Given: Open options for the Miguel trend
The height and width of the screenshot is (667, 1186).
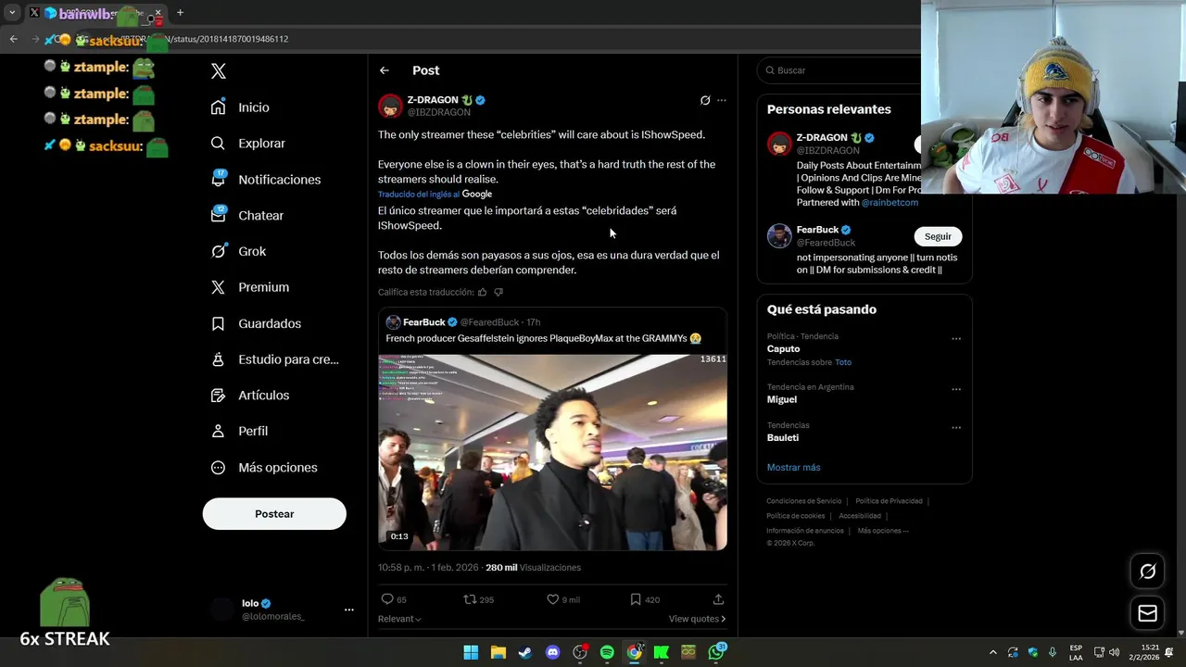Looking at the screenshot, I should point(956,389).
